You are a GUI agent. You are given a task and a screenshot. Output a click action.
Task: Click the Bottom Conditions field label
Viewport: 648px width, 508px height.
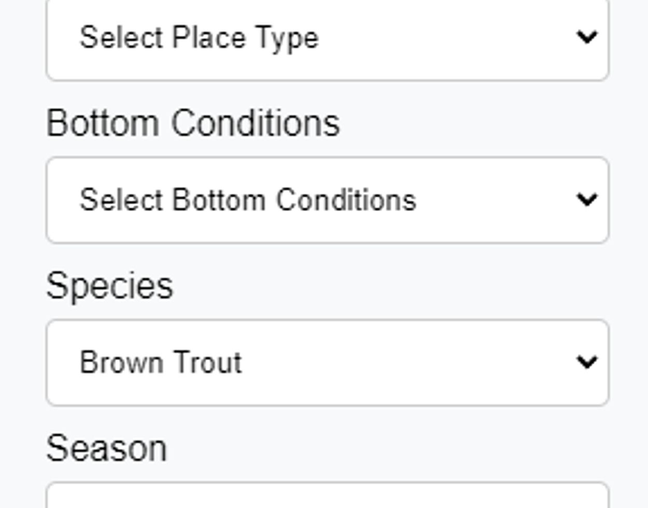(x=193, y=123)
